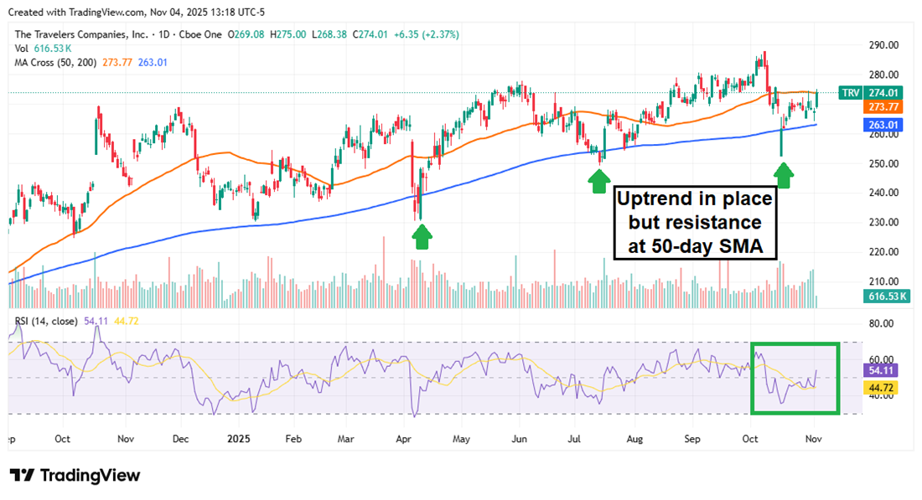
Task: Click the Nov label at far right of time axis
Action: pos(813,439)
